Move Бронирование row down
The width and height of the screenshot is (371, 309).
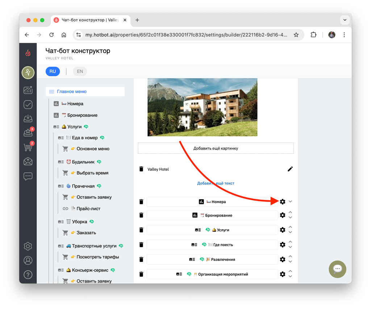point(290,218)
